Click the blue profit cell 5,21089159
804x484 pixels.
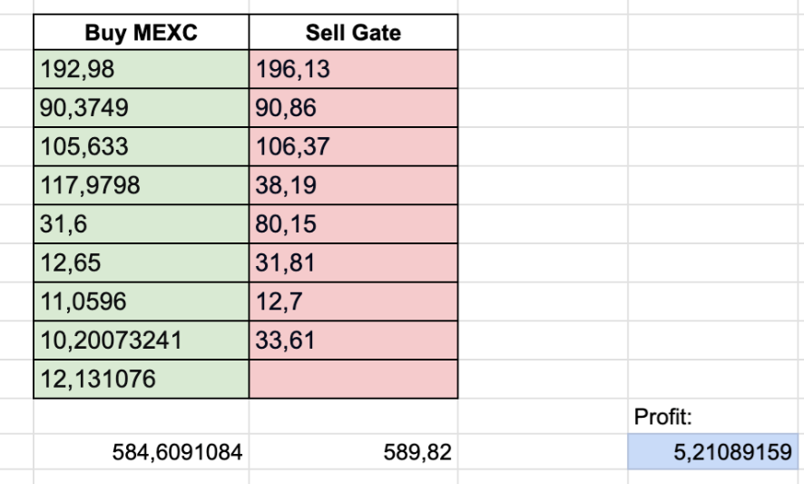tap(713, 451)
